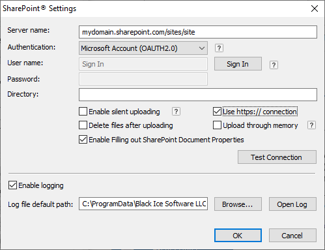
Task: Open help next to Sign In button
Action: [x=274, y=65]
